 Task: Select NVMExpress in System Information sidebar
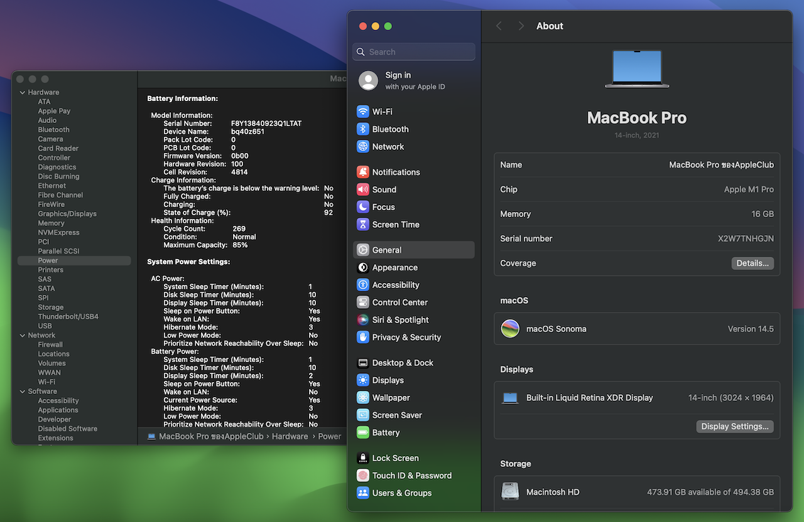click(x=58, y=233)
